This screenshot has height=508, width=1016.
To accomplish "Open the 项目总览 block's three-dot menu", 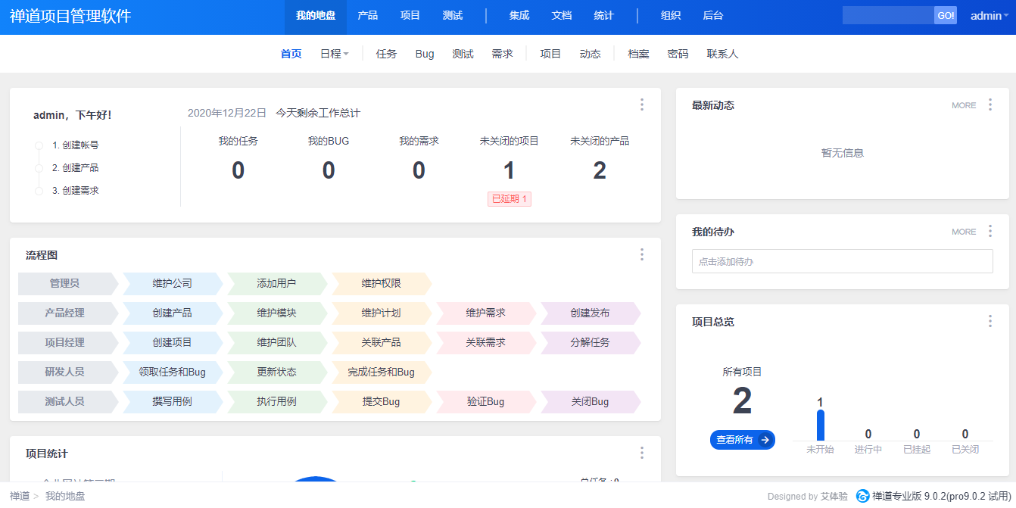I will pyautogui.click(x=990, y=321).
